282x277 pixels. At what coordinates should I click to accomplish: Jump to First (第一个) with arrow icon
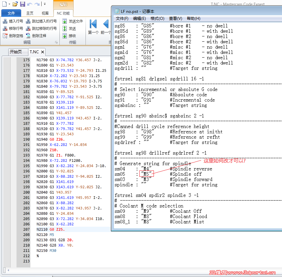click(93, 24)
